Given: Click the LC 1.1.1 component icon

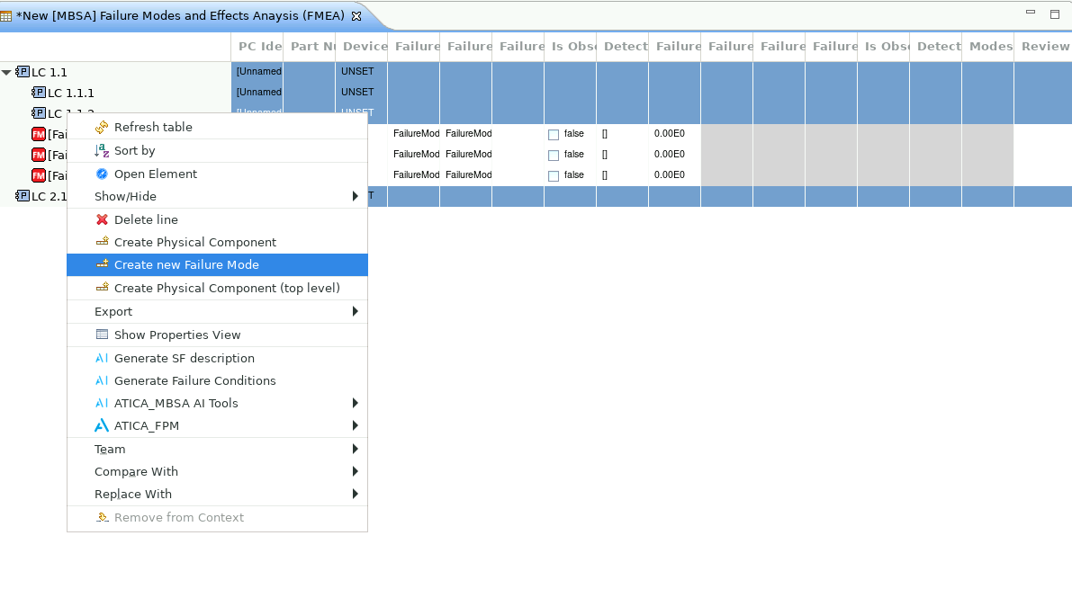Looking at the screenshot, I should point(39,93).
